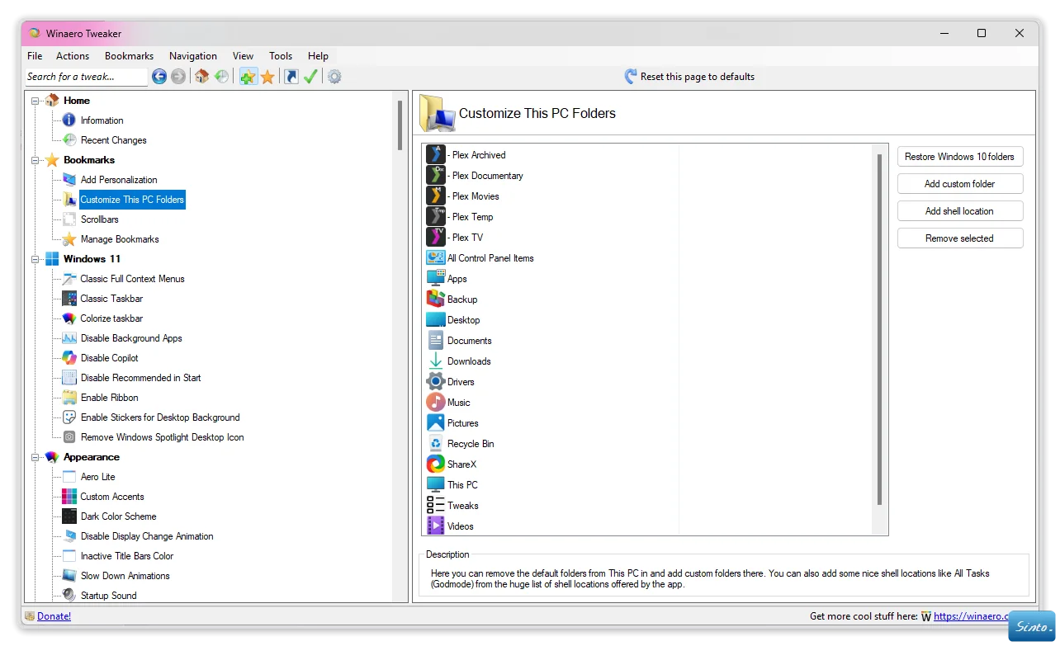Click the Remove selected button

pos(960,238)
